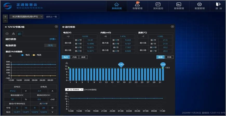The height and width of the screenshot is (116, 226).
Task: Click the bar for cell 25
Action: click(142, 74)
